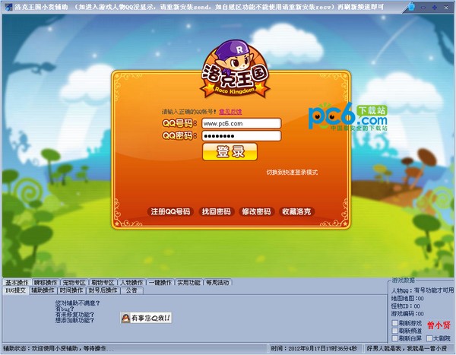This screenshot has width=456, height=355.
Task: Click the red 曾小贤 author label
Action: [x=439, y=325]
